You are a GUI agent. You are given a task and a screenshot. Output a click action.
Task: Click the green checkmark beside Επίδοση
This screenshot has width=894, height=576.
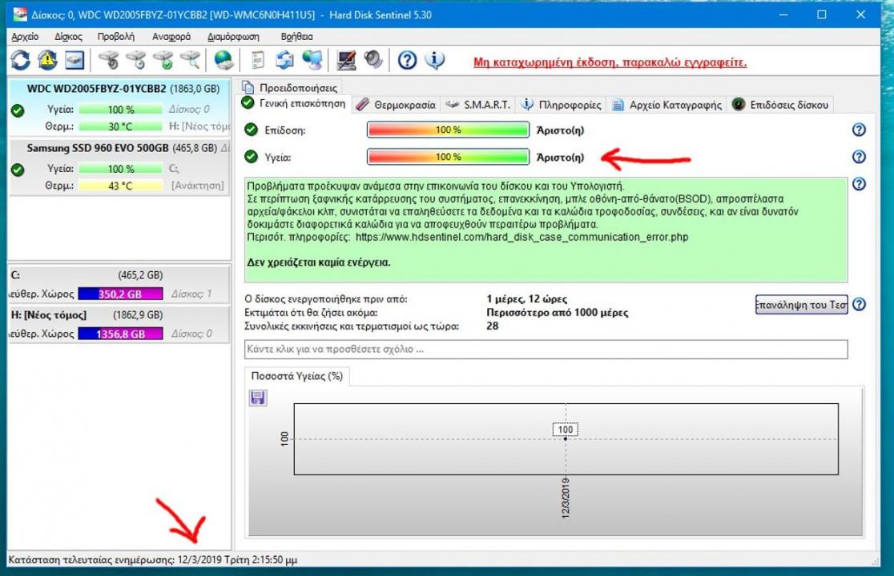[x=251, y=130]
